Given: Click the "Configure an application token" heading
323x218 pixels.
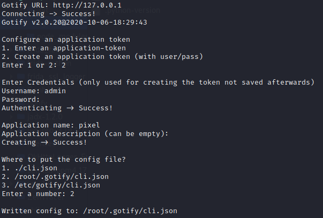Looking at the screenshot, I should [x=66, y=40].
